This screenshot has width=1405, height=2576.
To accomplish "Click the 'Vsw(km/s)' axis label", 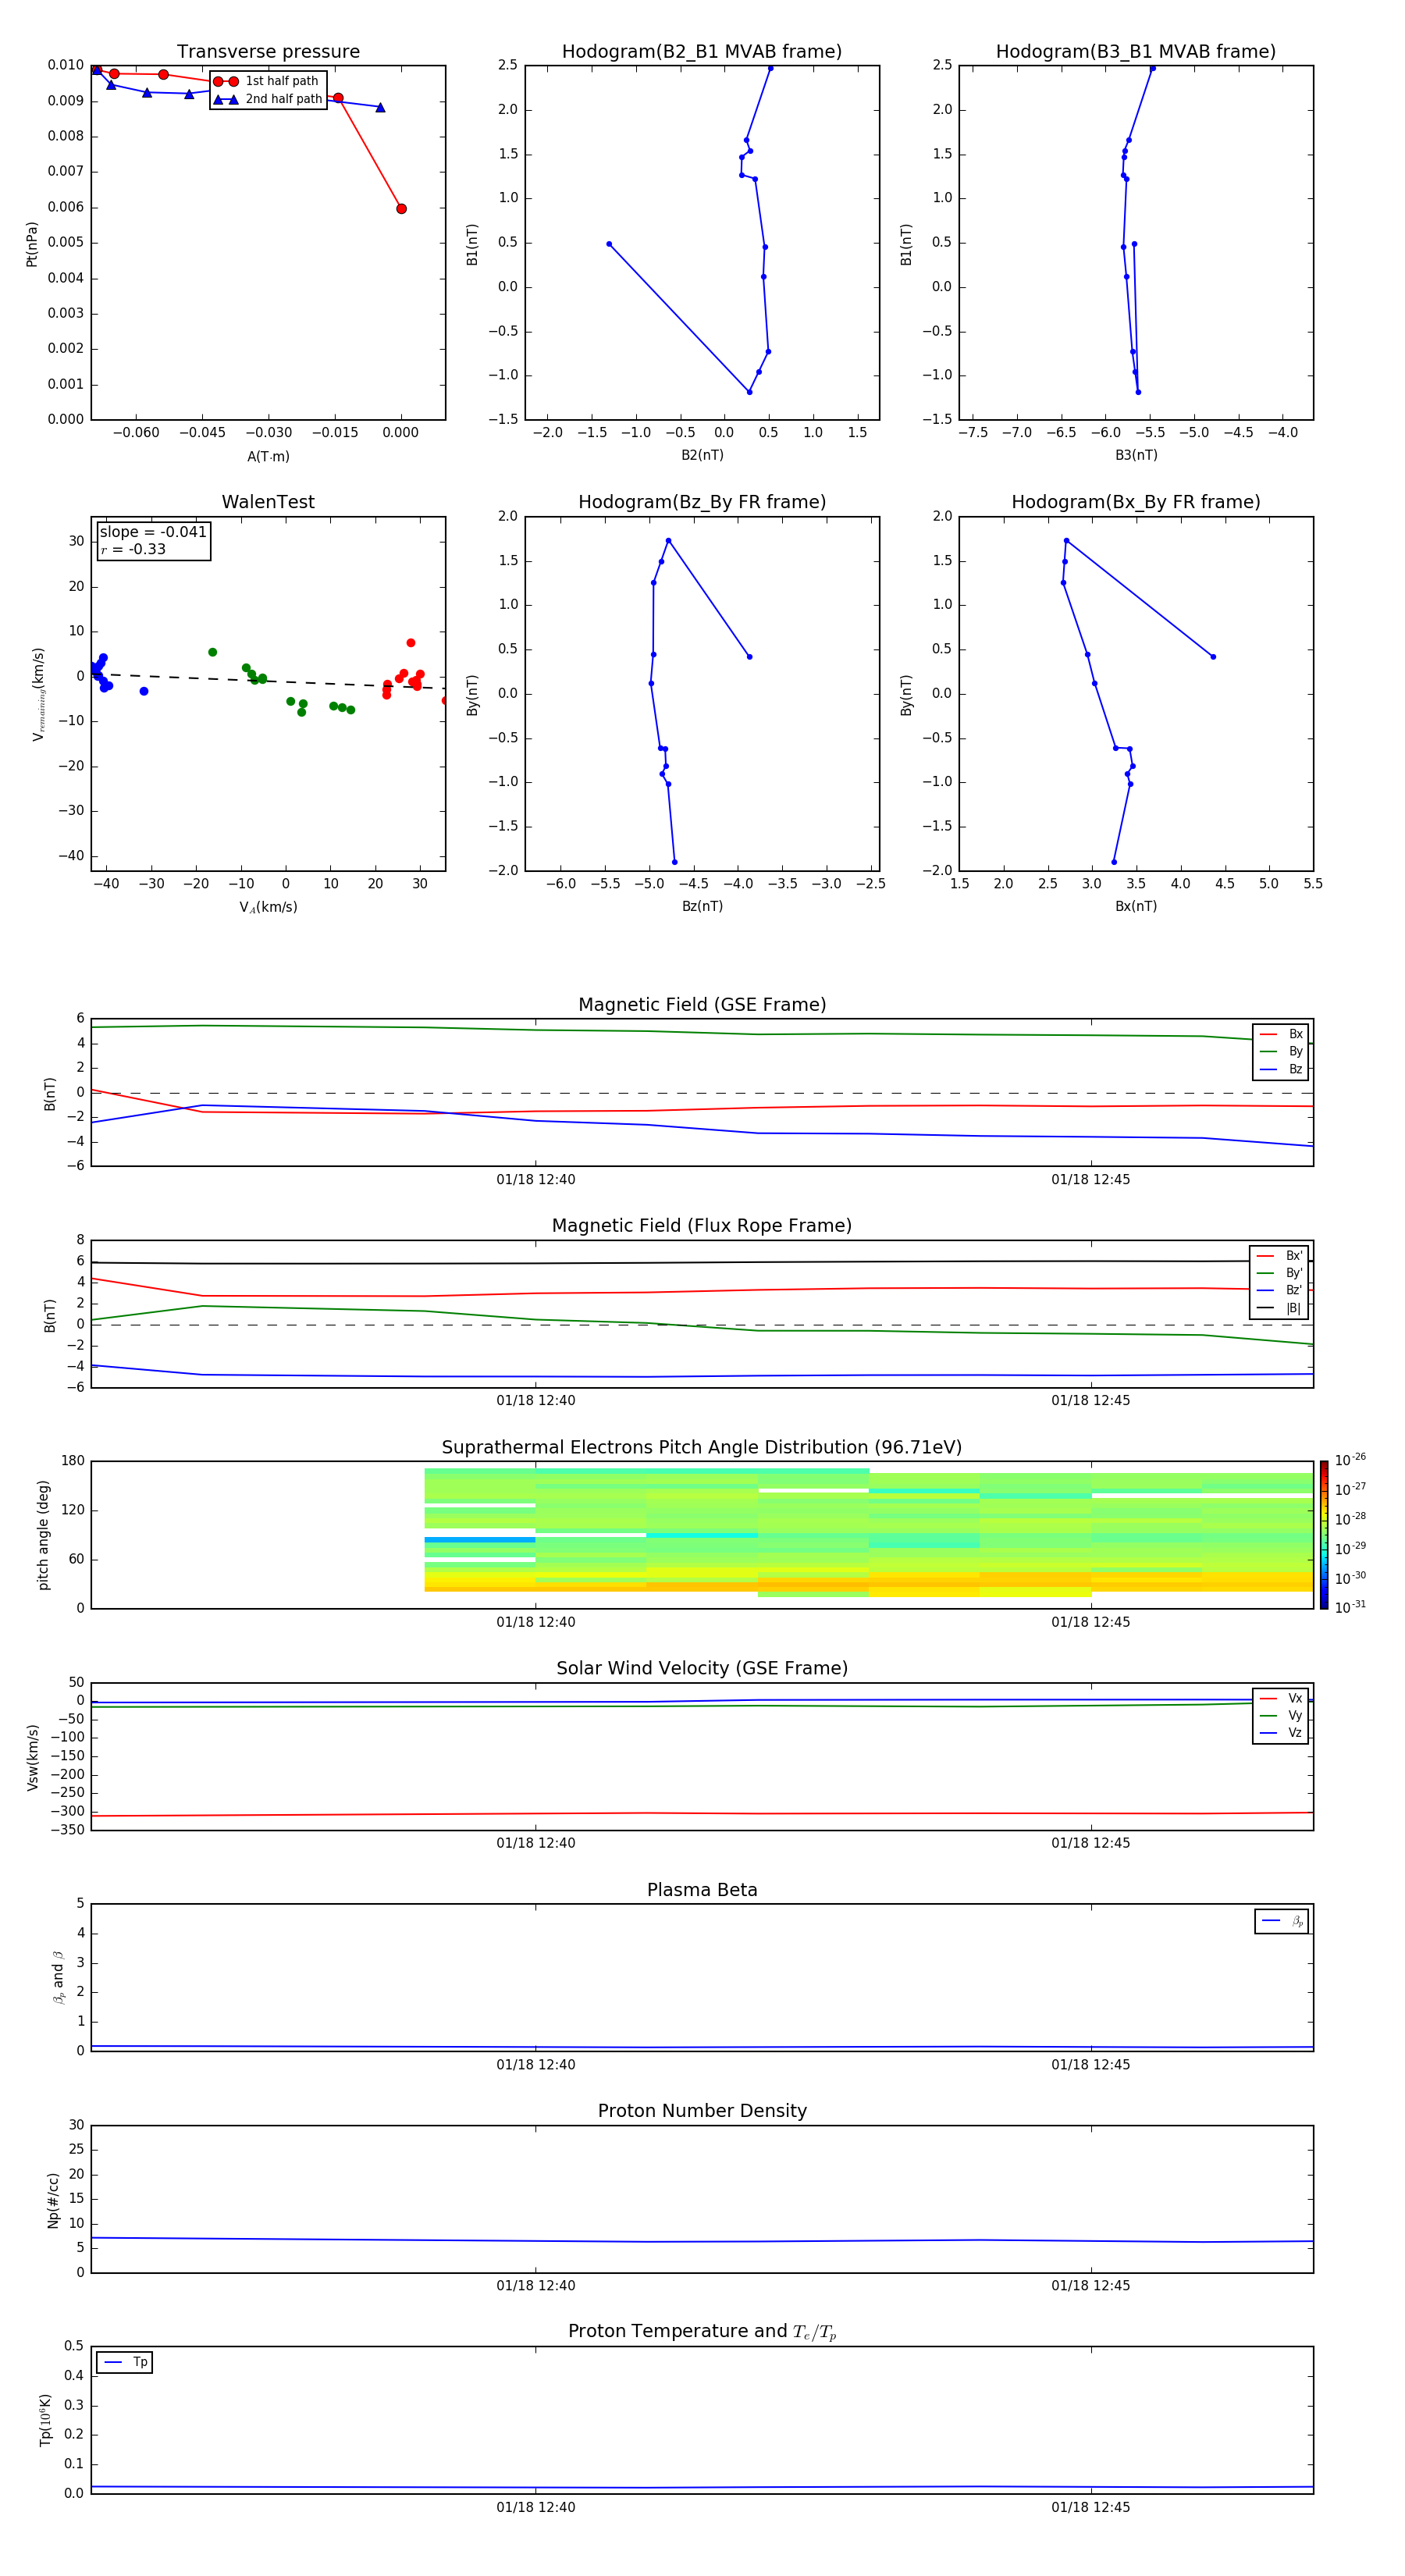I will (32, 1757).
